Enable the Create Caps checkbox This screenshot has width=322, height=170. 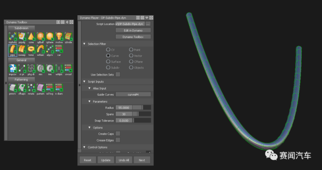point(118,133)
